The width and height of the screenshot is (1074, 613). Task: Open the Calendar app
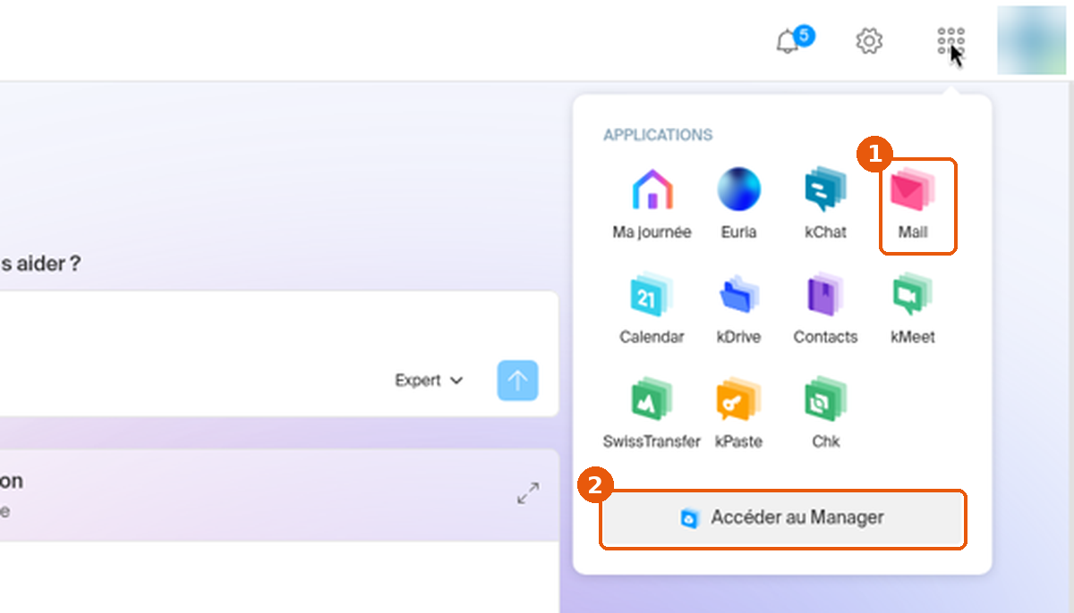click(652, 309)
